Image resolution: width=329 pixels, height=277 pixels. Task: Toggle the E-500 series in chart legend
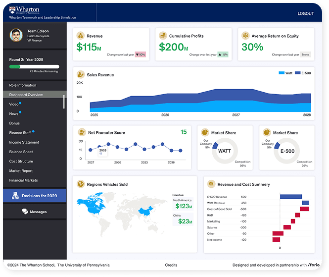pyautogui.click(x=303, y=73)
